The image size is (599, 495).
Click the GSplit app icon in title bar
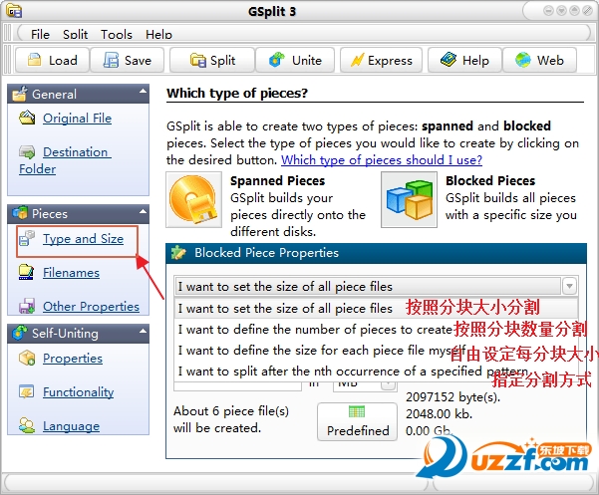(14, 11)
